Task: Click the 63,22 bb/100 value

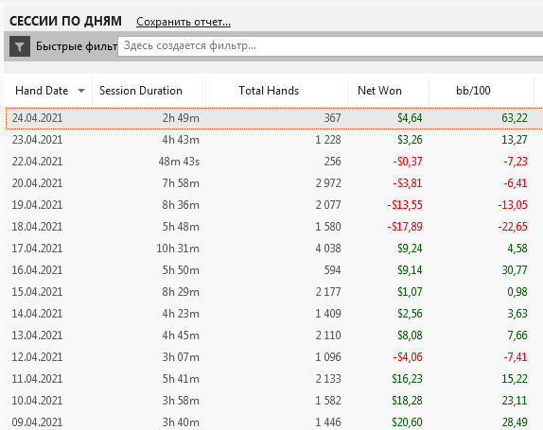Action: click(515, 118)
